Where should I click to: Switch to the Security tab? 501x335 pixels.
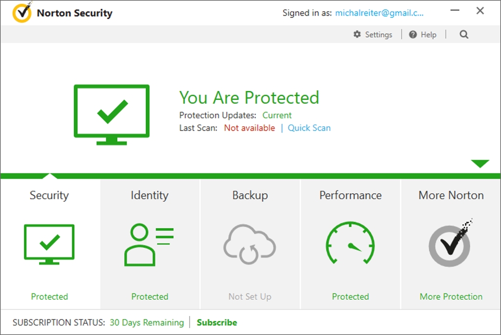click(49, 195)
